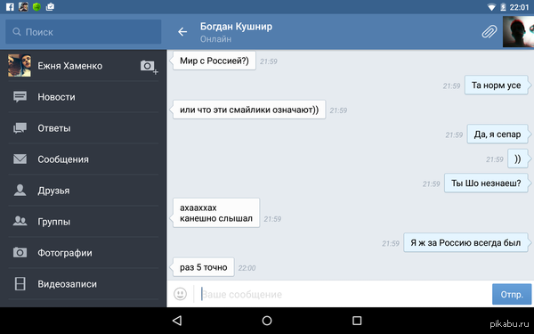Focus the Ваше сообщение input field
534x334 pixels.
[x=344, y=294]
